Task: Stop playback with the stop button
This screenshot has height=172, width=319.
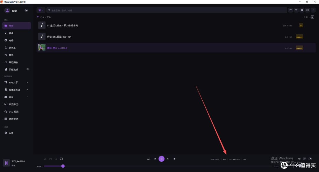Action: pos(174,159)
